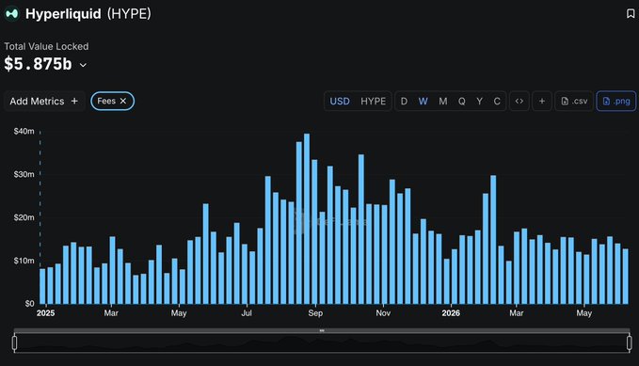Click the tallest bar near Sep
This screenshot has height=366, width=639.
(x=307, y=219)
